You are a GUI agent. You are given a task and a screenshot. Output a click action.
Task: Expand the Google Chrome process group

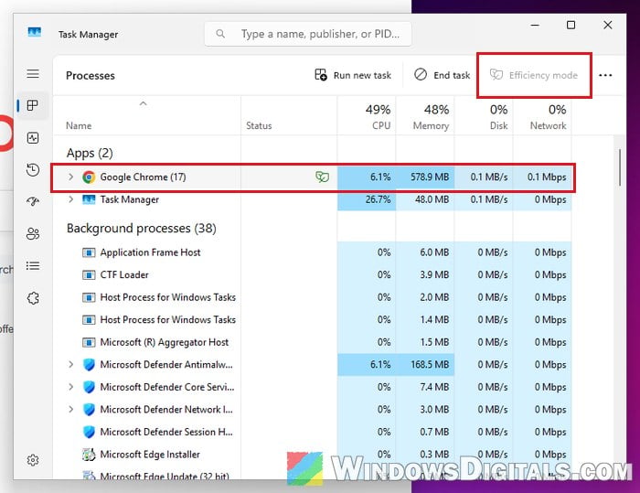(x=71, y=177)
